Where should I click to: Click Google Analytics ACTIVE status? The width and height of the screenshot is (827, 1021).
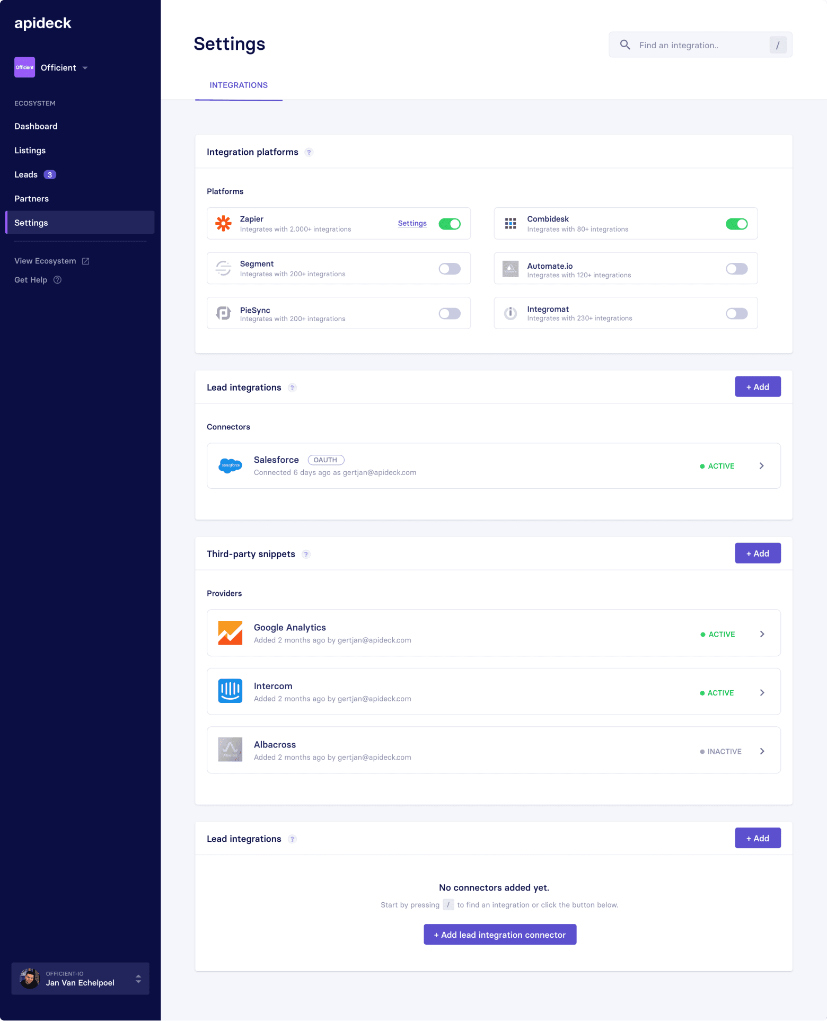[718, 635]
